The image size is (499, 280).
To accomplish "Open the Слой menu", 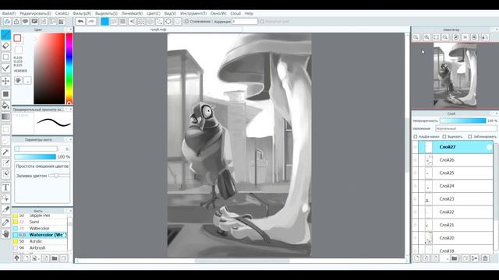I will coord(62,13).
